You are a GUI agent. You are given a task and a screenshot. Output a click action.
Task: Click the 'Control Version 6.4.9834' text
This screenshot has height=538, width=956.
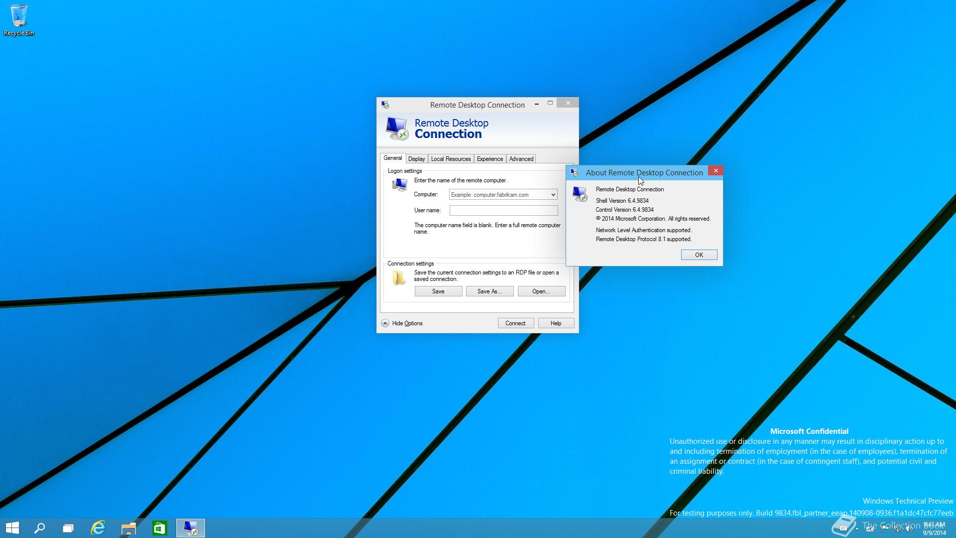(x=624, y=210)
